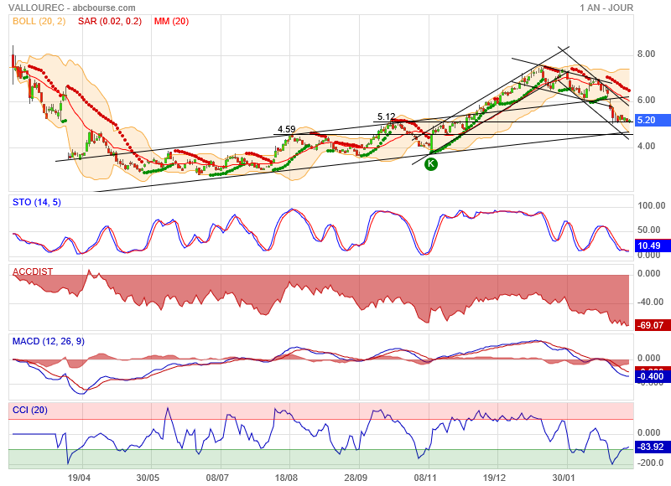Click the 0.000 label on MACD axis
The image size is (671, 486).
[648, 358]
